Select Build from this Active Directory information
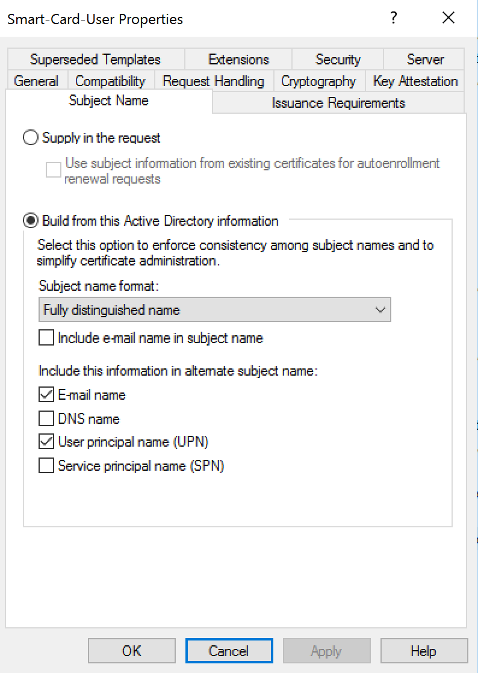478x673 pixels. click(x=30, y=221)
